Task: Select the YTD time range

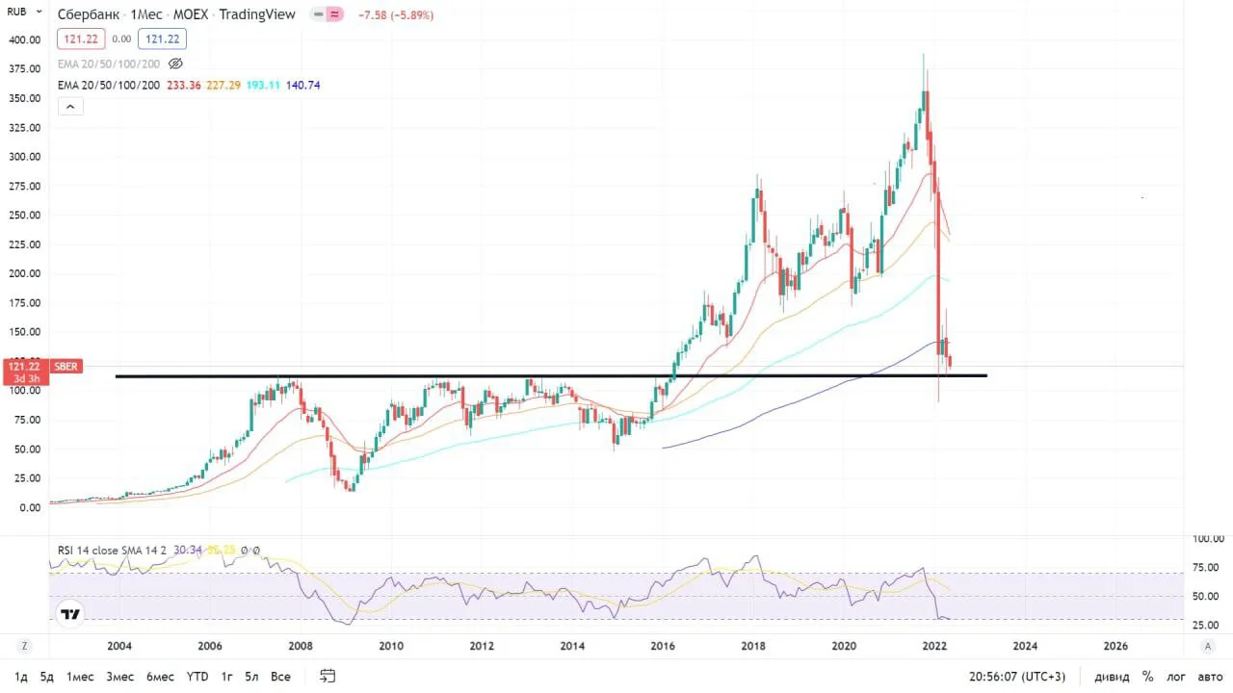Action: point(197,677)
